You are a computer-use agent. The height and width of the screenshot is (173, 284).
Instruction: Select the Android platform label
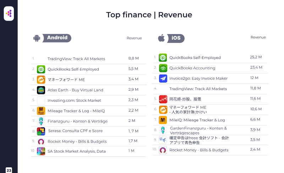click(57, 38)
